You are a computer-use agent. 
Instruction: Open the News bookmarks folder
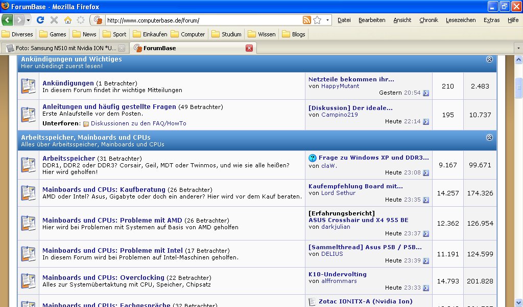tap(84, 34)
